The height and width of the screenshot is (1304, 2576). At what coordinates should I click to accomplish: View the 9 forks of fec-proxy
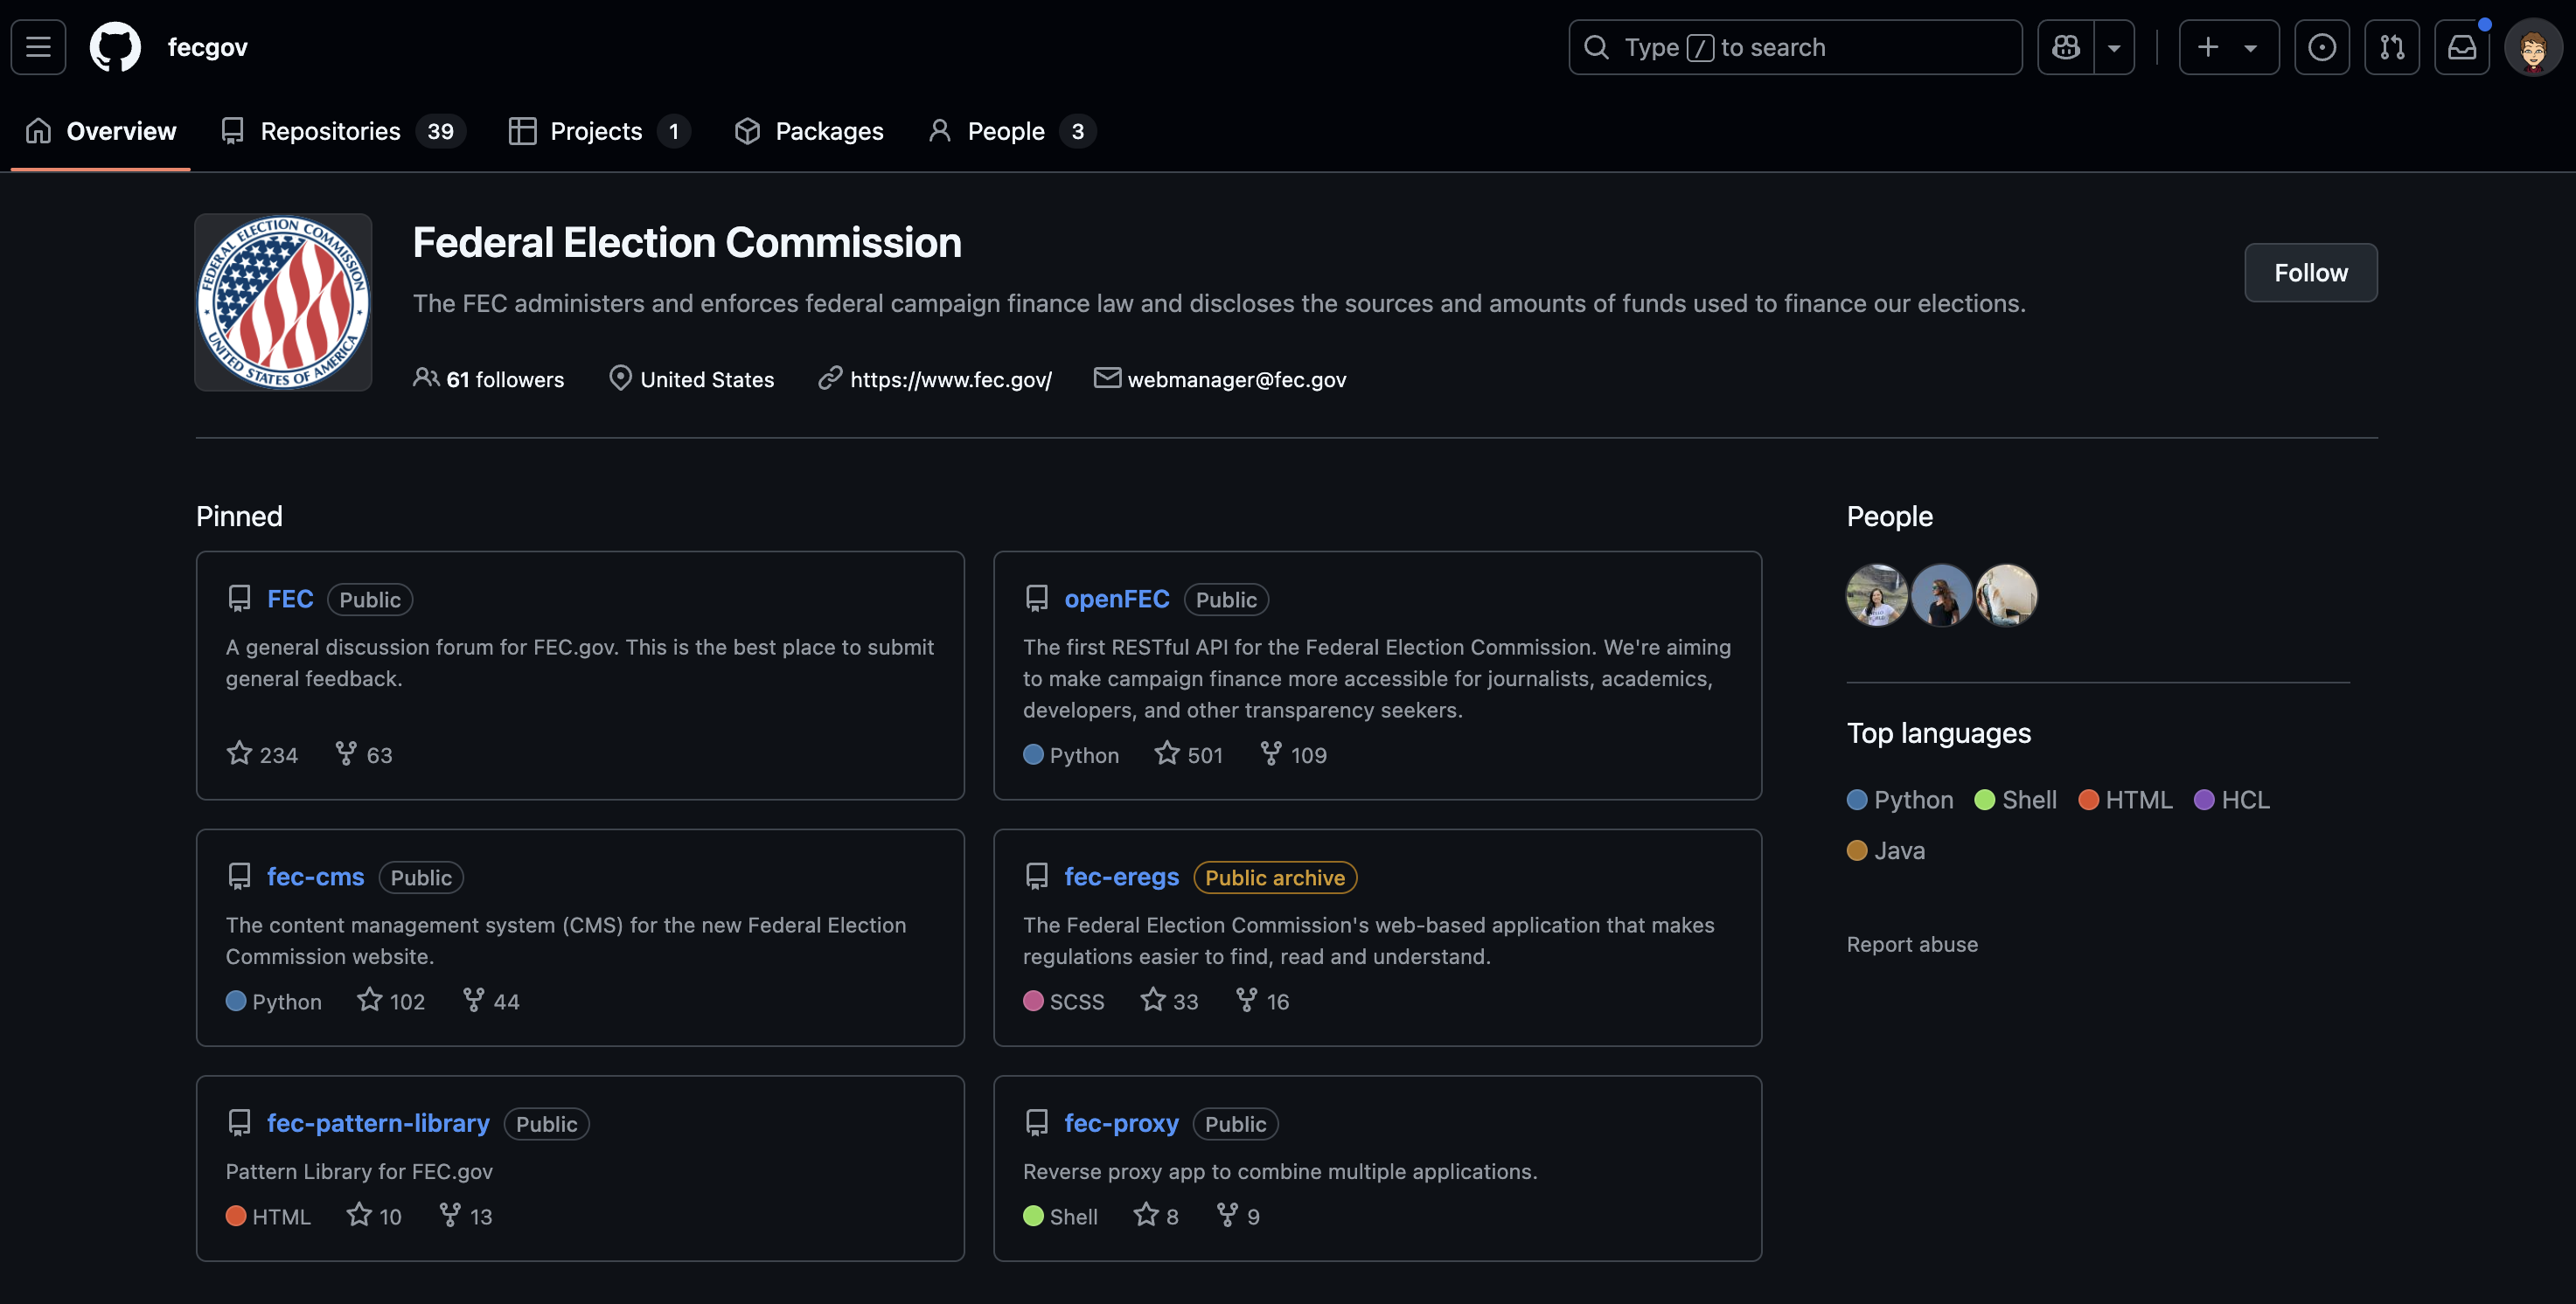click(x=1238, y=1216)
